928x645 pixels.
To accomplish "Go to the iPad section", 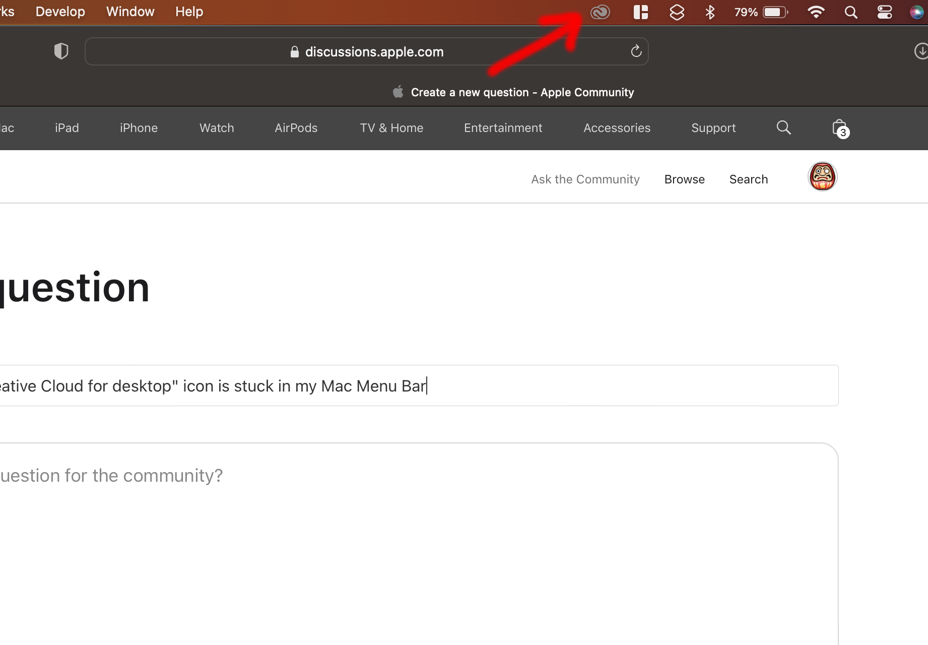I will [x=67, y=128].
